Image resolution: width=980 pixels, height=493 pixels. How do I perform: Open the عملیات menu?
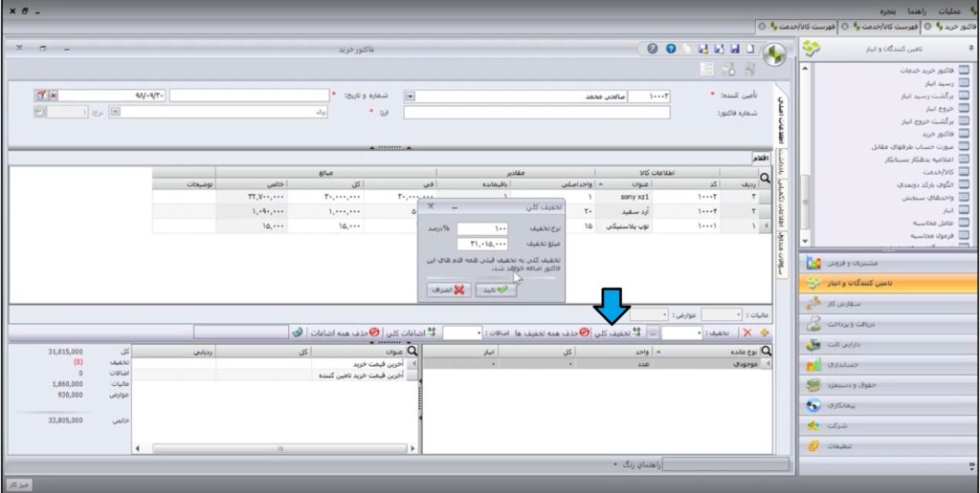950,11
